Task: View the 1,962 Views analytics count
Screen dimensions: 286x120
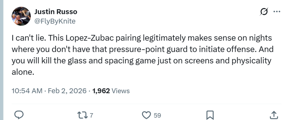Action: click(x=111, y=91)
